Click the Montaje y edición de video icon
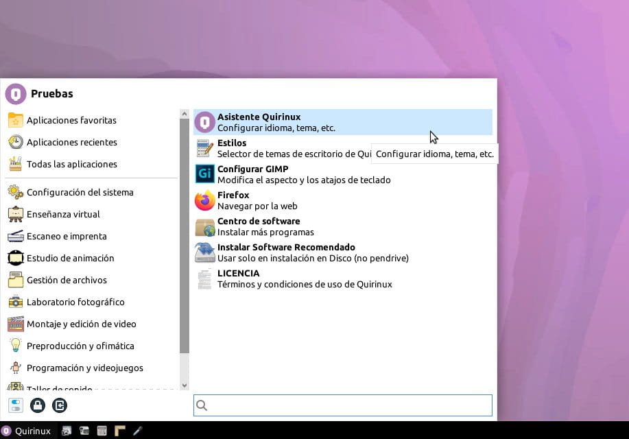This screenshot has height=439, width=629. [x=15, y=324]
